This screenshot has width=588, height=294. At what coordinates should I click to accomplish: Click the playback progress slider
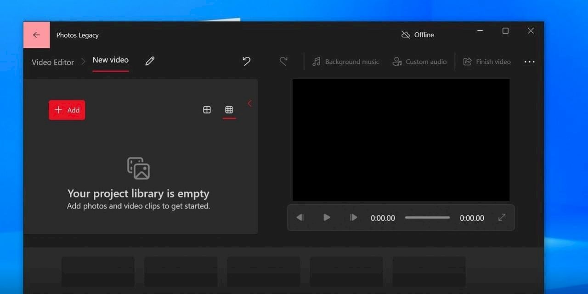pos(427,217)
